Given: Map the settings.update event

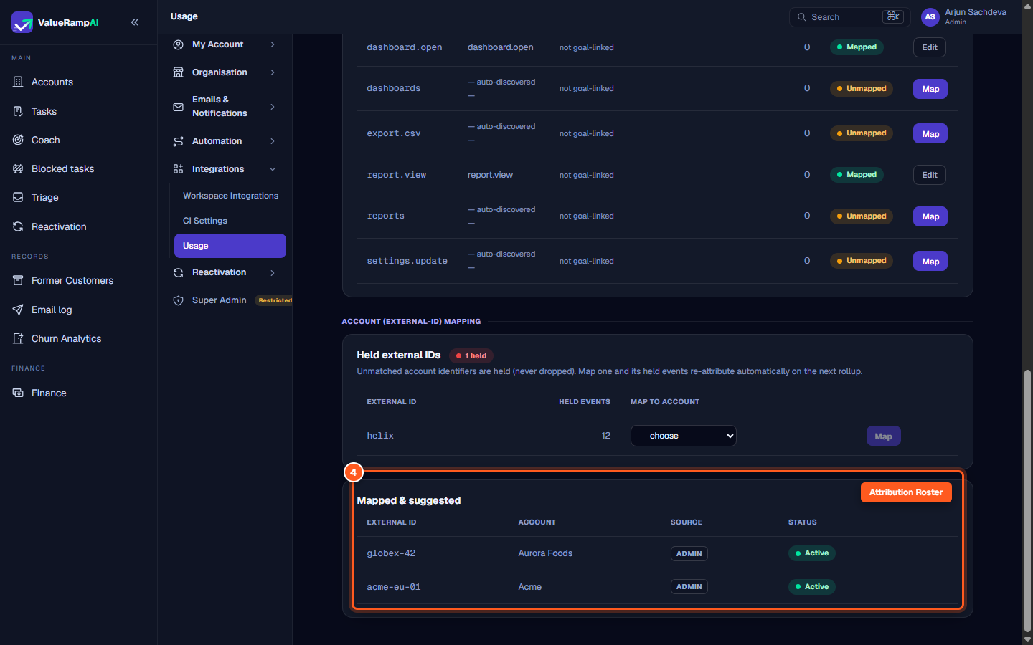Looking at the screenshot, I should click(x=930, y=262).
